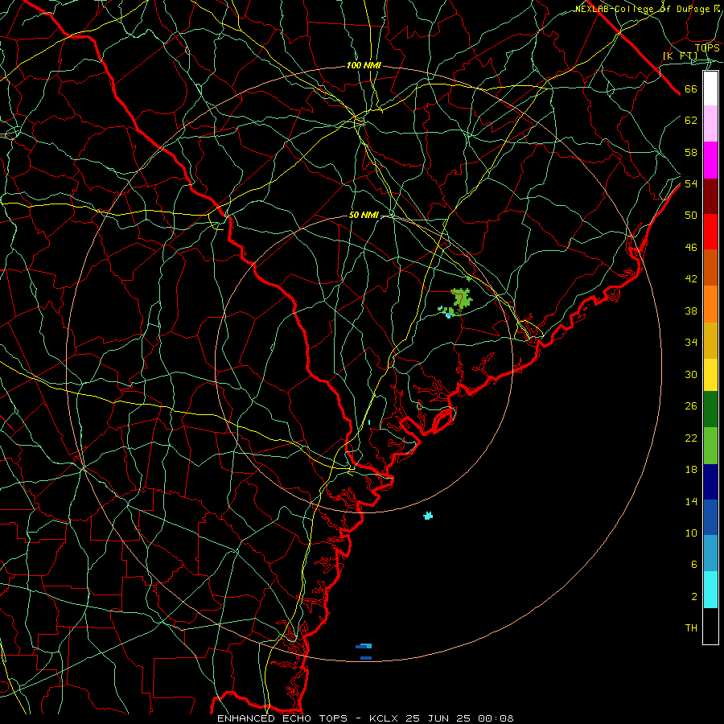Click the navy swatch between 14 and 18
The image size is (724, 724).
[x=710, y=482]
